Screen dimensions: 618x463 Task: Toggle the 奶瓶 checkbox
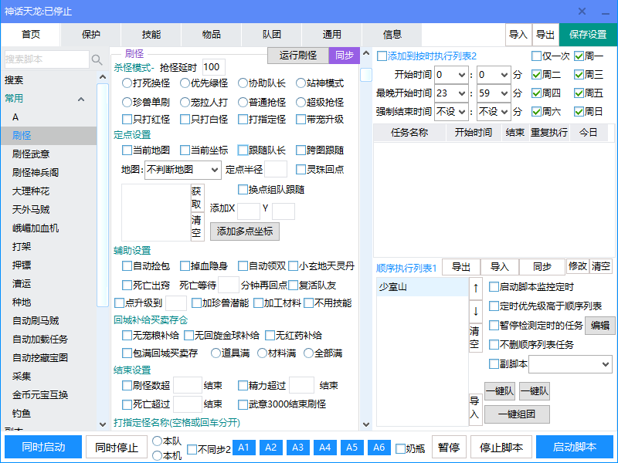[411, 448]
